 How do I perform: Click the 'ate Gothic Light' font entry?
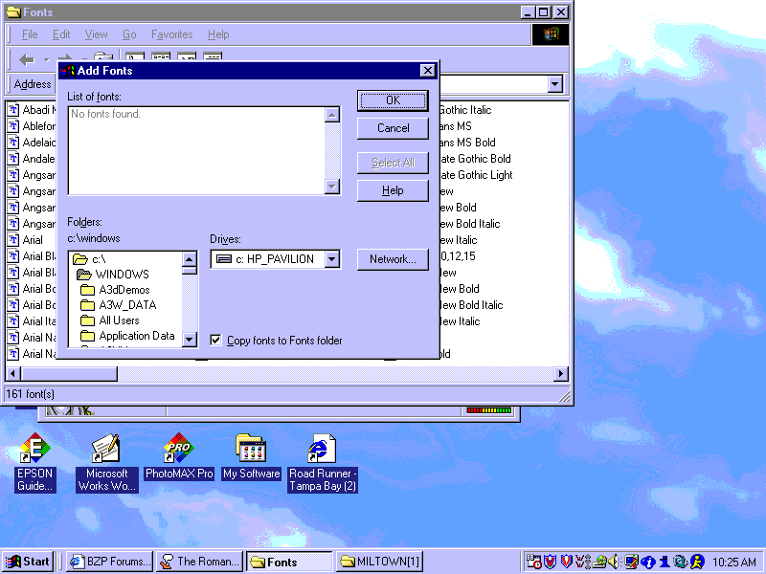476,175
